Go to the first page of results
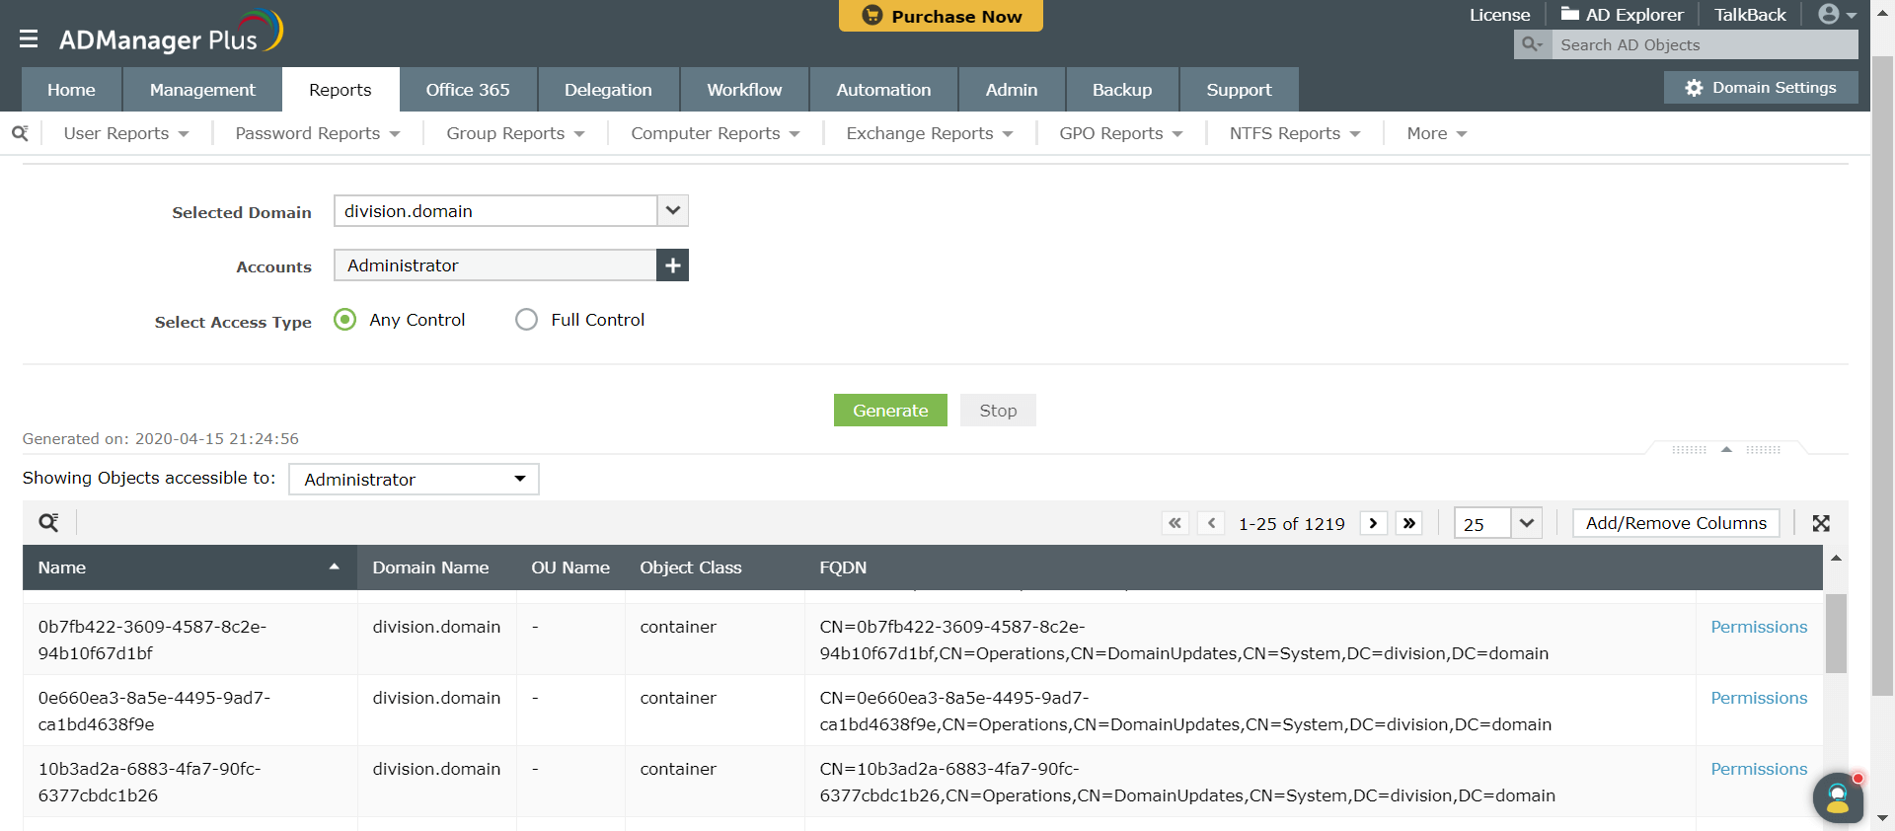Image resolution: width=1895 pixels, height=831 pixels. coord(1175,523)
